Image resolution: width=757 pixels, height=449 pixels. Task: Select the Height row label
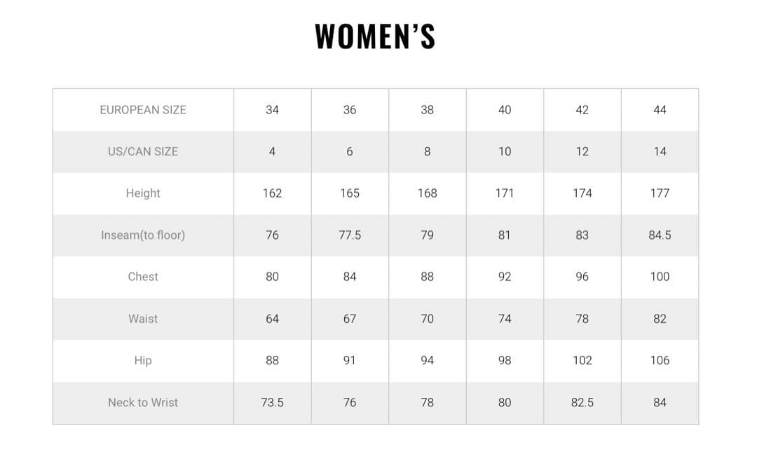click(143, 193)
